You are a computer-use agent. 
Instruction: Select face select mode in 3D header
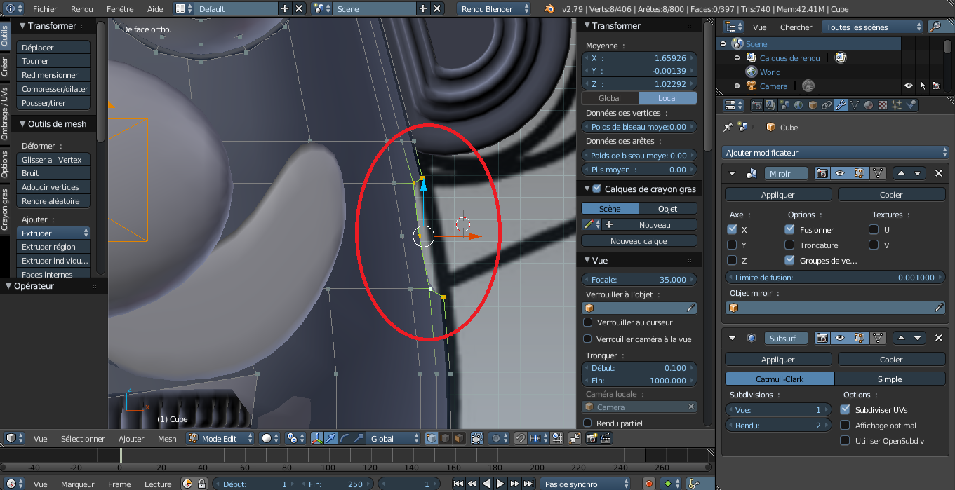(458, 438)
